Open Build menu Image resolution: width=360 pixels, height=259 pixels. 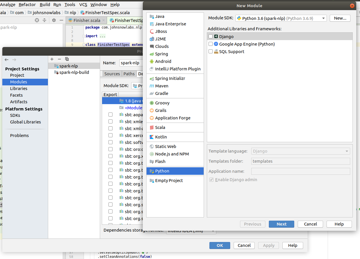pos(45,5)
